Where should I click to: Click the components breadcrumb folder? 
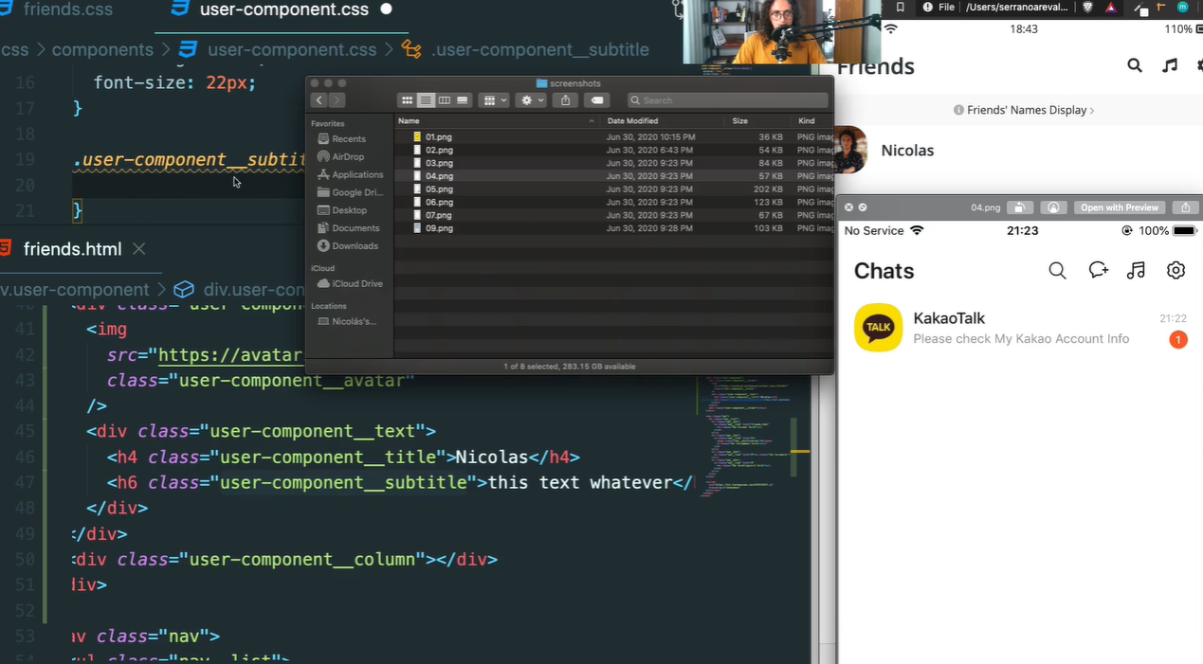[102, 50]
